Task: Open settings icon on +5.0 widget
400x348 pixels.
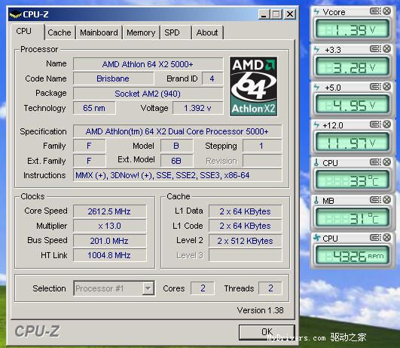Action: point(375,86)
